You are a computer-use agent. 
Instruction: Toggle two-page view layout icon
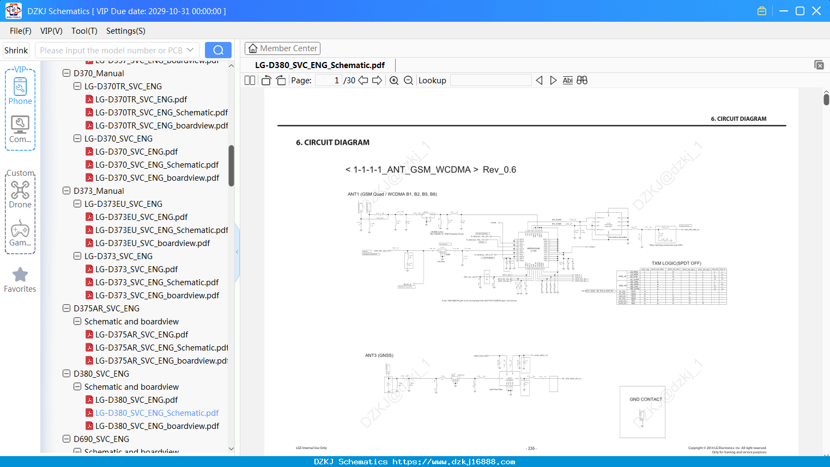pos(250,80)
